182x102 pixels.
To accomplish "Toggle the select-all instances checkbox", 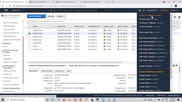I will tap(30, 26).
